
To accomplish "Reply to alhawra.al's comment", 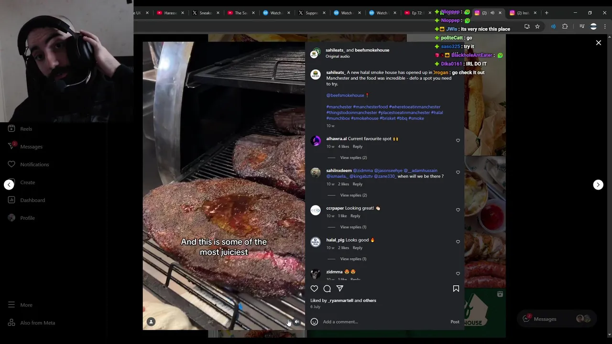I will pyautogui.click(x=357, y=147).
